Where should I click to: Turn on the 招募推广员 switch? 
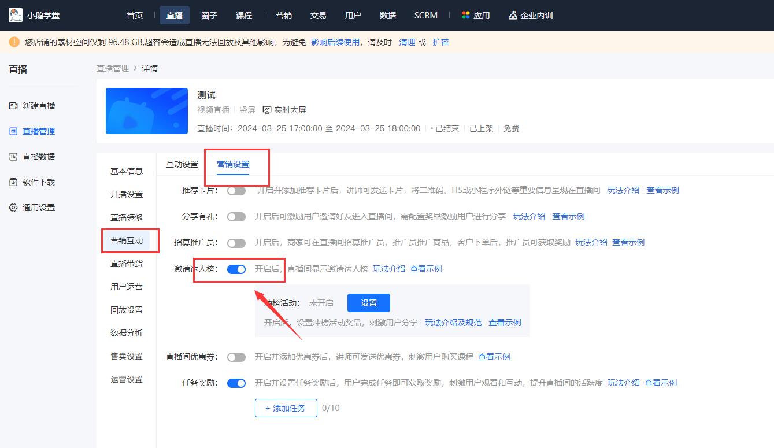pyautogui.click(x=236, y=242)
